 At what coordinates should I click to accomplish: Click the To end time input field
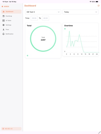45,18
